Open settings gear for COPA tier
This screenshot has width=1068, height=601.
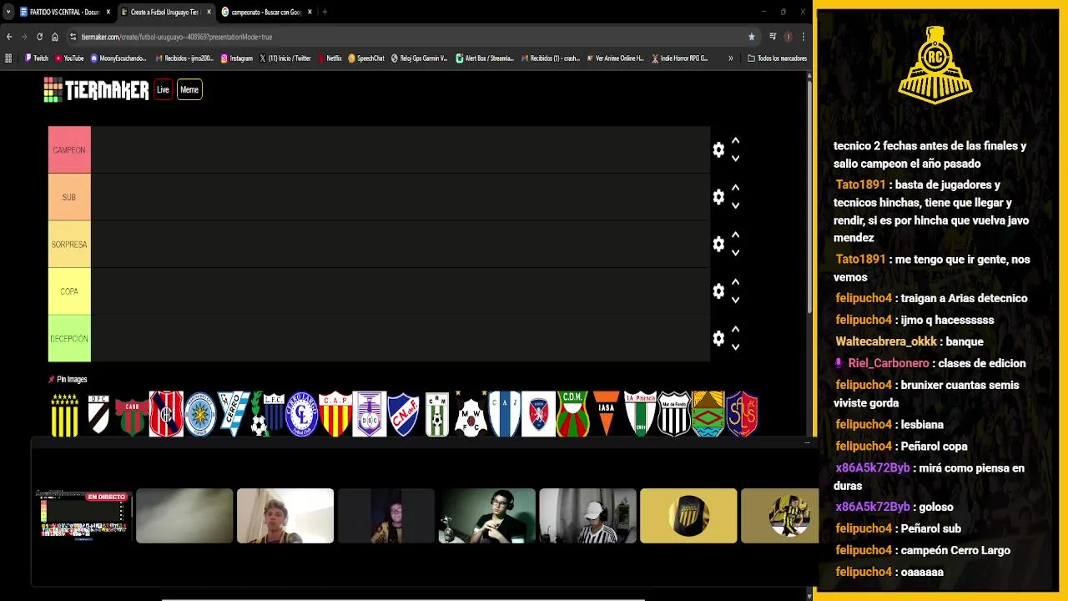(718, 291)
